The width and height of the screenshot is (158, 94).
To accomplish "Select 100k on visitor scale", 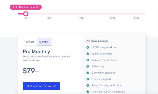I will pos(81,18).
